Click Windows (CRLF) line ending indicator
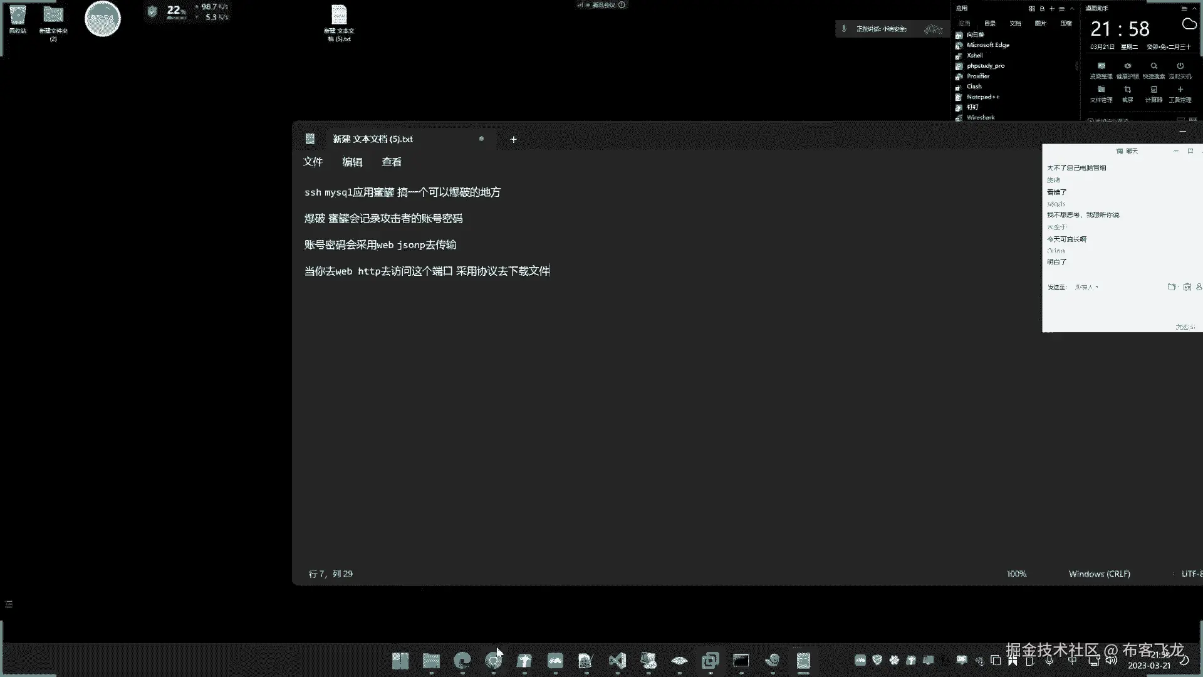The height and width of the screenshot is (677, 1203). click(1099, 574)
